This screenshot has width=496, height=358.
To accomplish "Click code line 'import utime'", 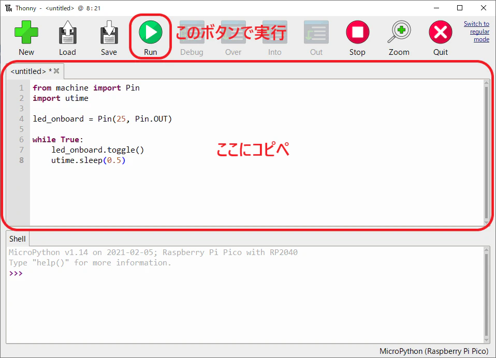I will click(61, 98).
